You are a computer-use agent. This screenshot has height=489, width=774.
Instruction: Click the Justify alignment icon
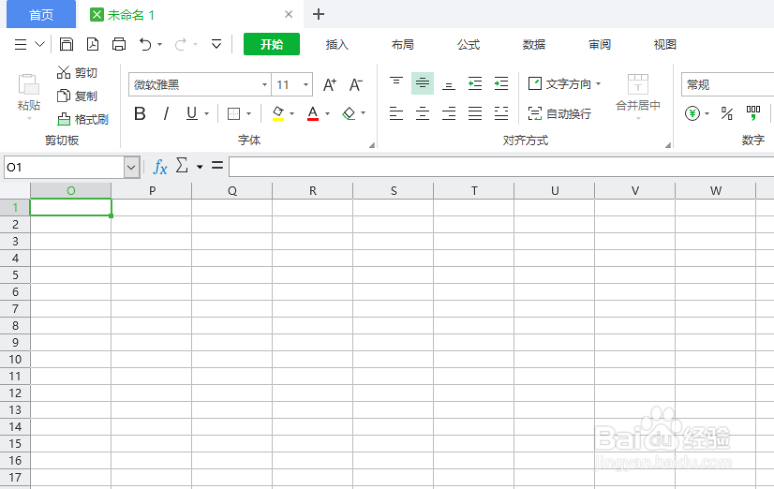click(475, 113)
